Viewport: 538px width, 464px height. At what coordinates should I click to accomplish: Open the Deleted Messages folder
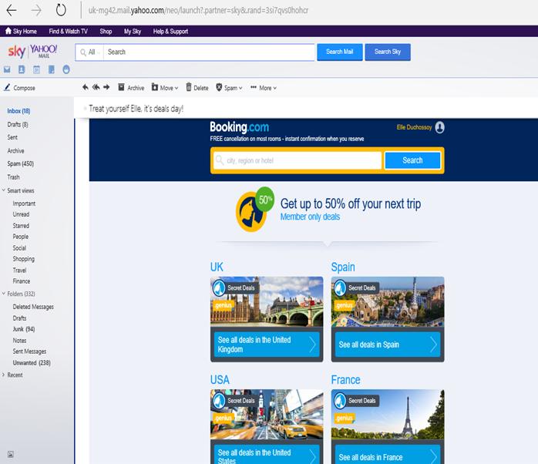[33, 307]
